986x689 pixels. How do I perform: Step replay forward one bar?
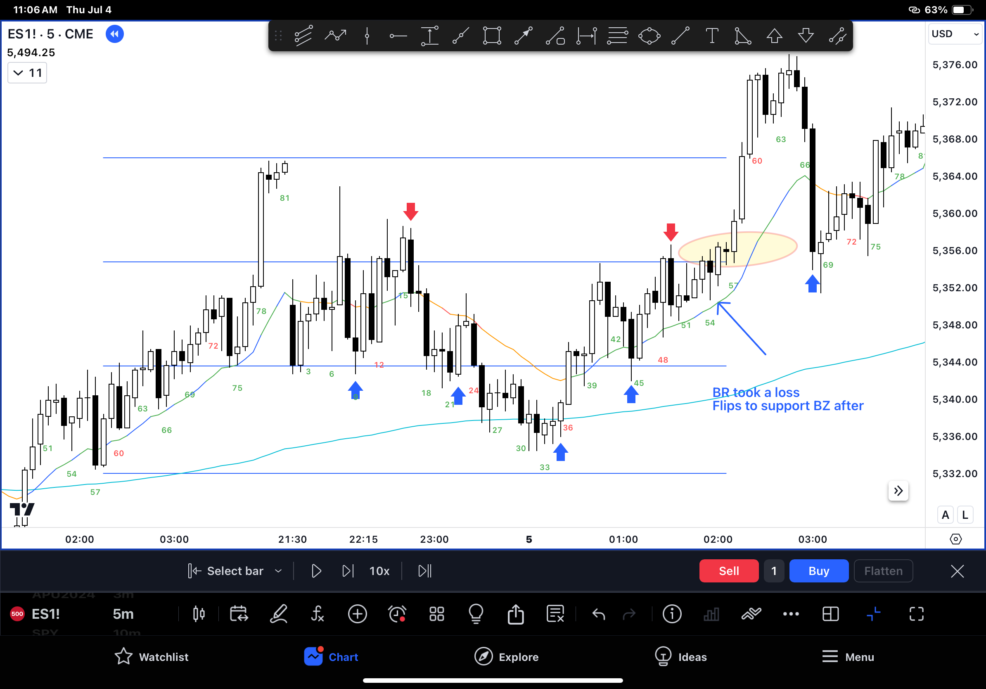(x=347, y=571)
